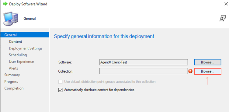Open the User Experience step
Image resolution: width=229 pixels, height=112 pixels.
[x=21, y=62]
